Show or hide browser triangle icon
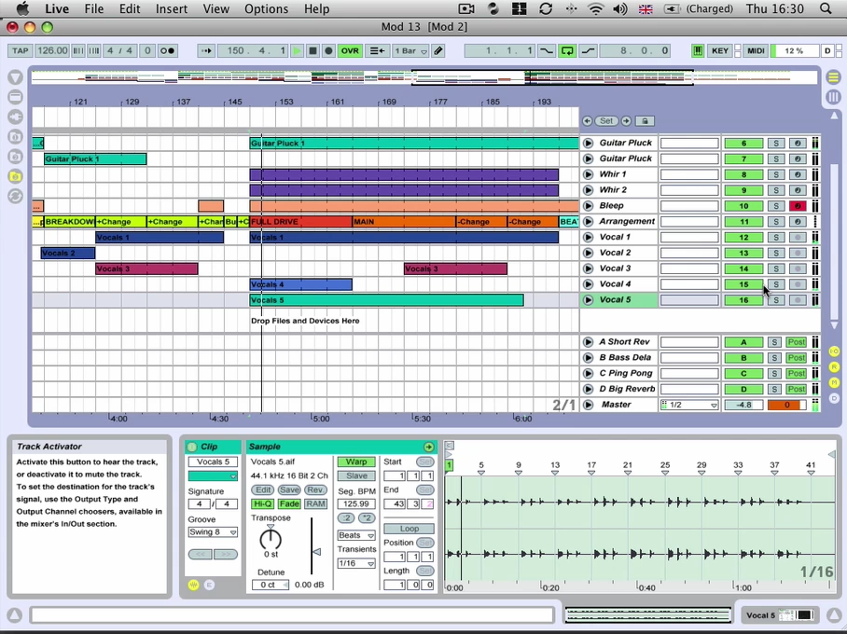Image resolution: width=847 pixels, height=634 pixels. [x=15, y=77]
